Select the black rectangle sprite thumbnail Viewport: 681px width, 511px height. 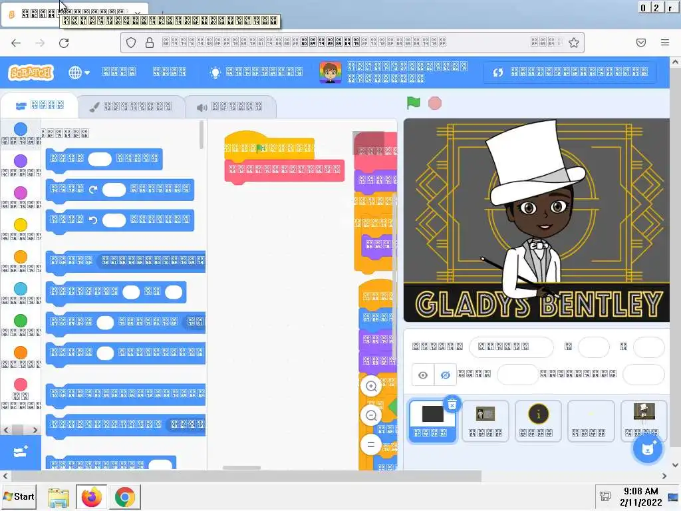(x=432, y=421)
